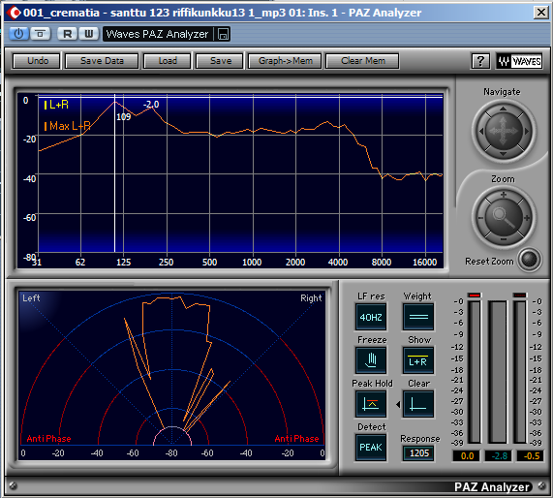Click the middle meter readout -2.8
This screenshot has width=553, height=498.
499,455
